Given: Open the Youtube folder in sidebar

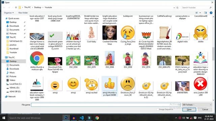Looking at the screenshot, I should (x=13, y=52).
